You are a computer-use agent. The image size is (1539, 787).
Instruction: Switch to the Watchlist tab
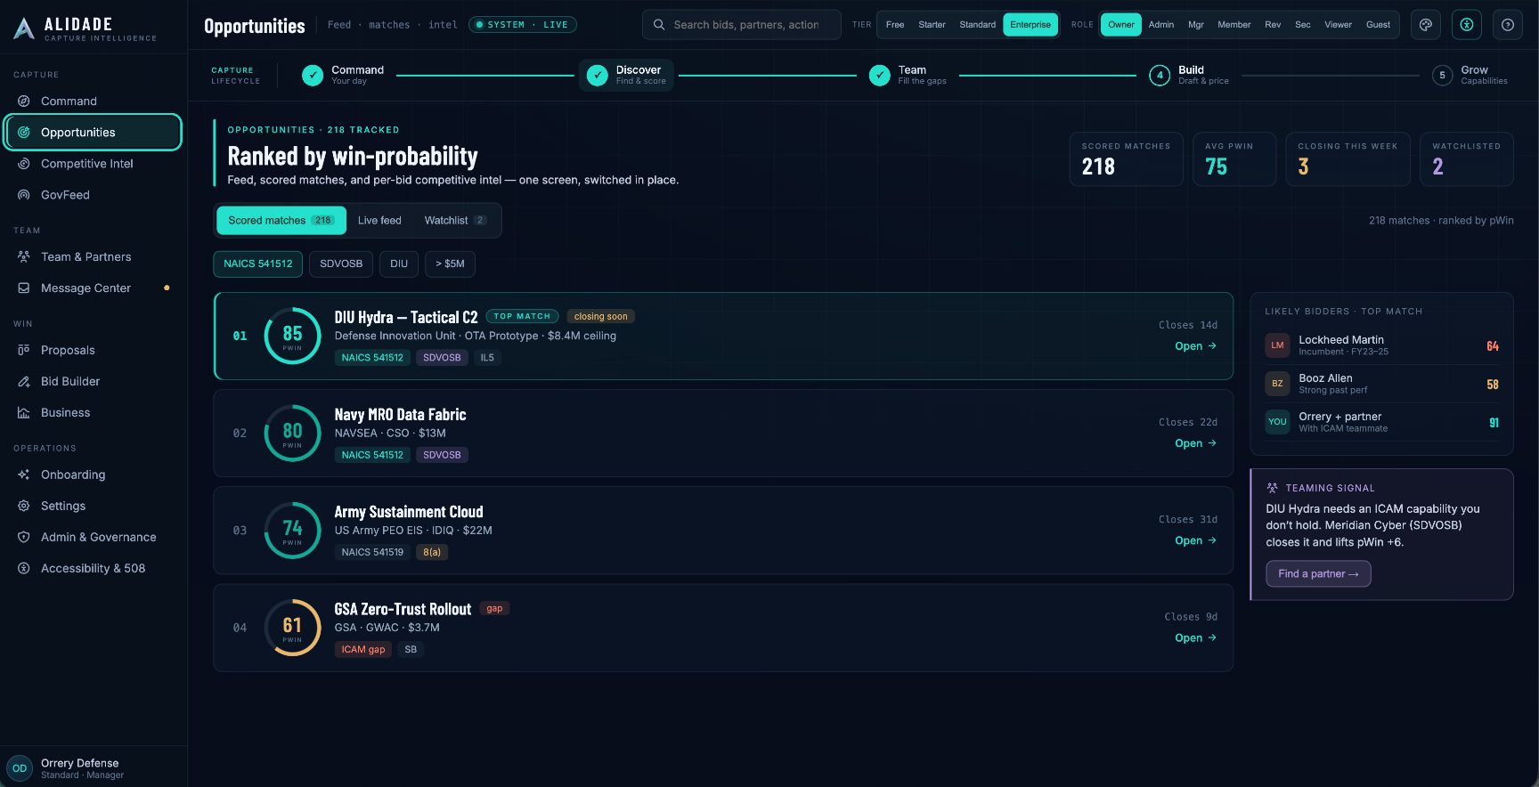[x=455, y=221]
